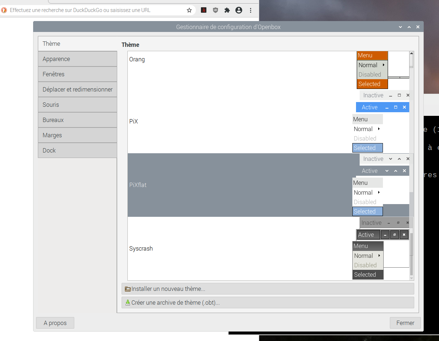Open the browser extensions puzzle icon
This screenshot has height=341, width=439.
point(227,10)
